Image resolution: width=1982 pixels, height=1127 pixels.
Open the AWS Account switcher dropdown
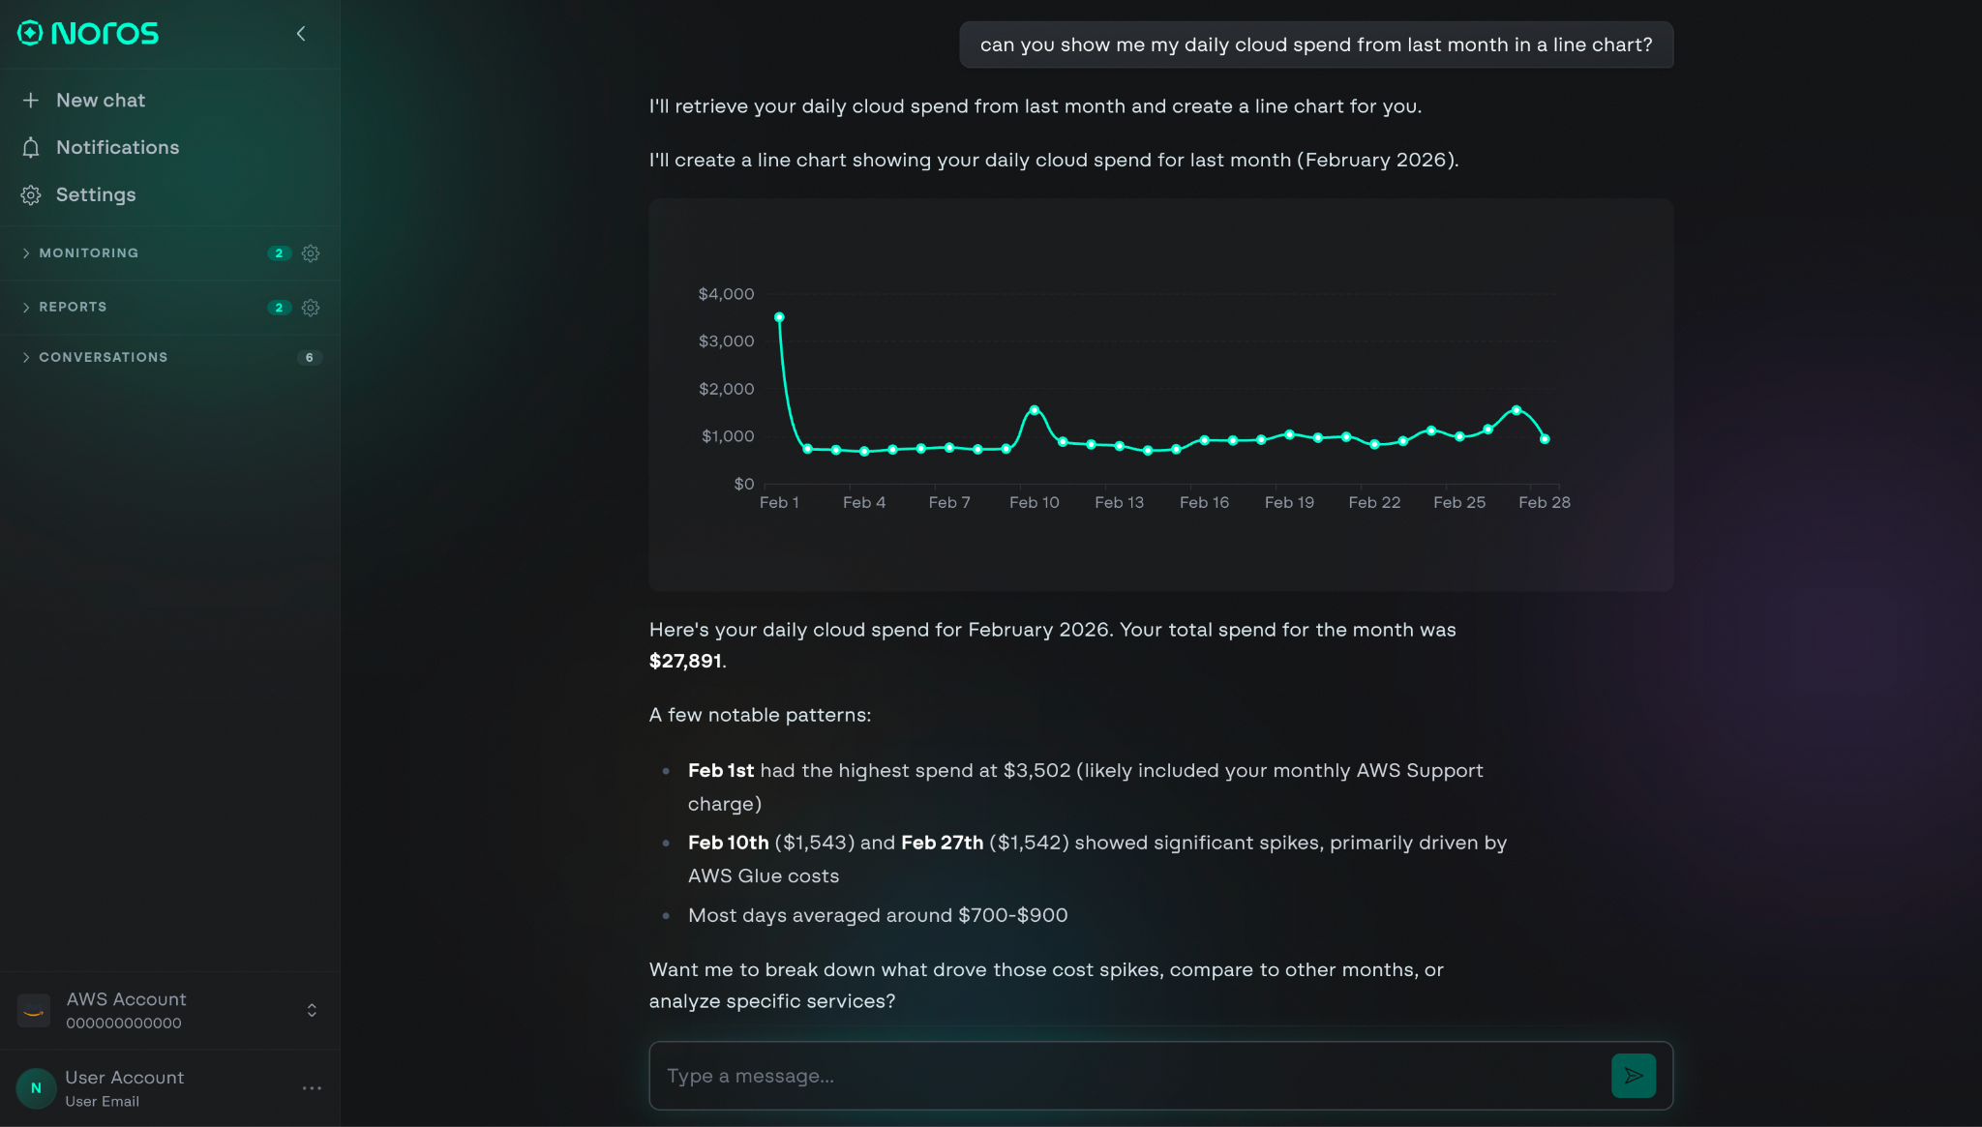tap(312, 1009)
